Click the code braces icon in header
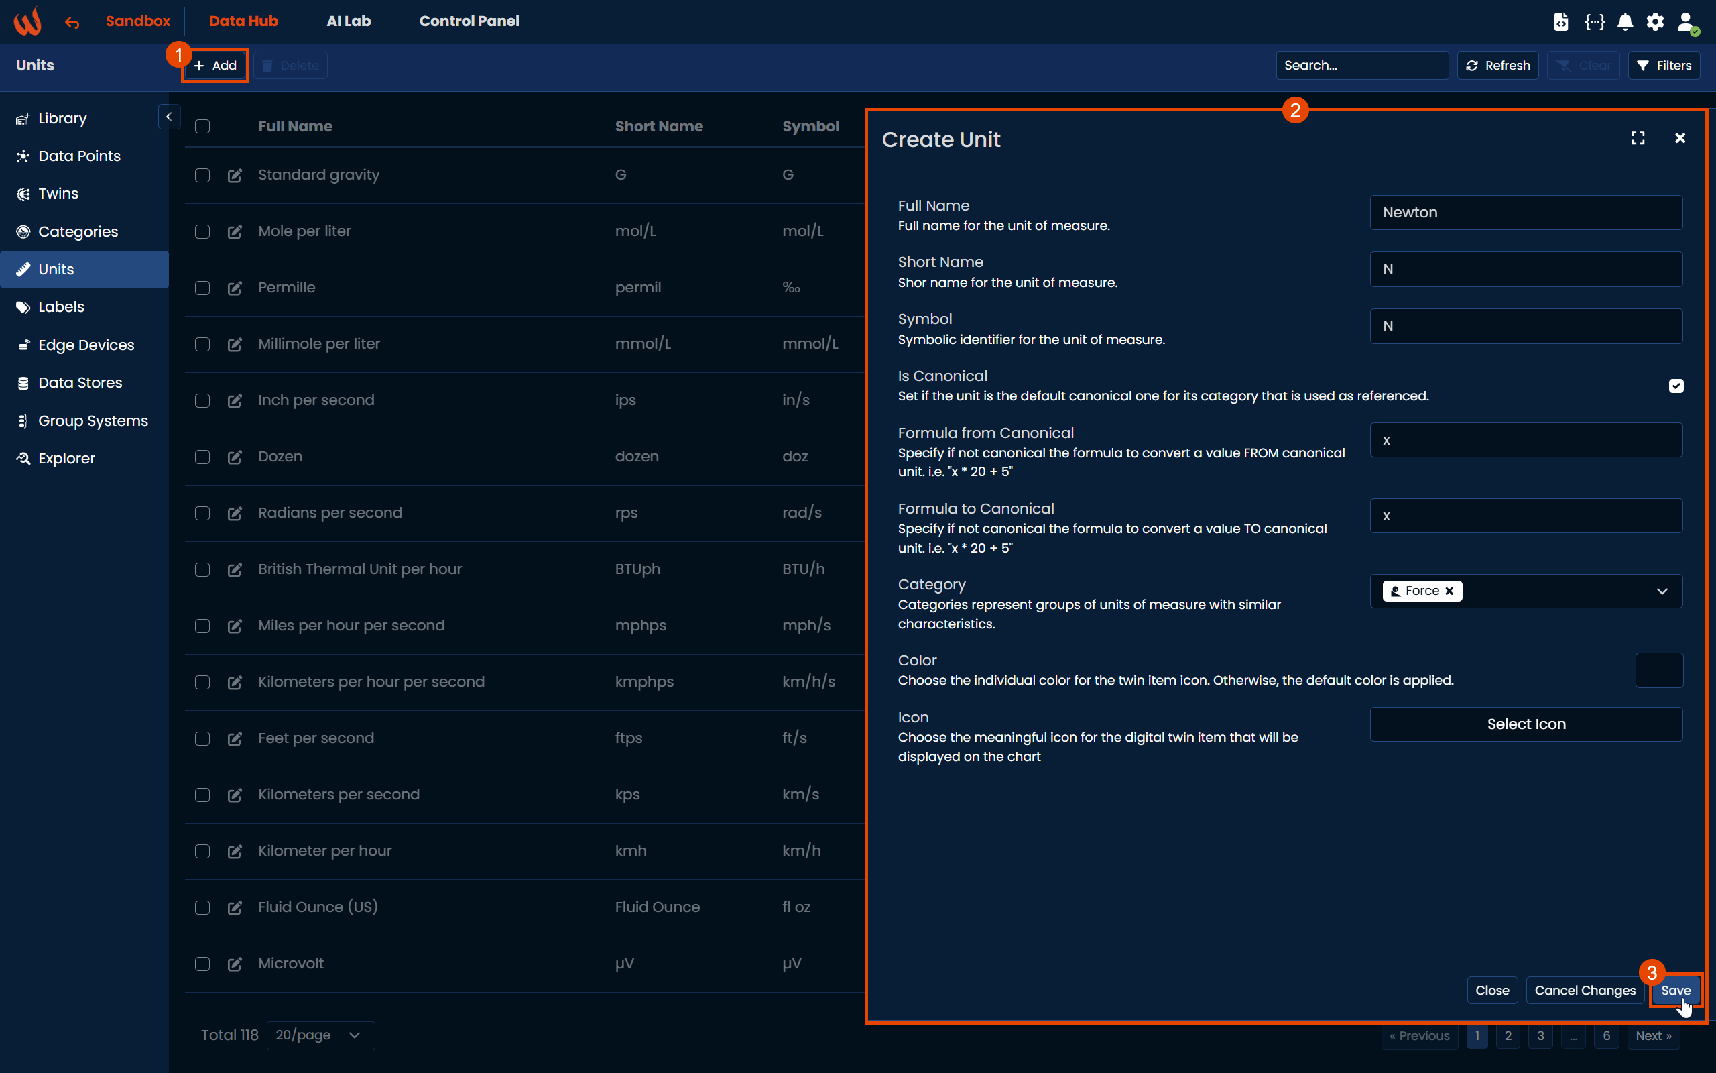Image resolution: width=1716 pixels, height=1073 pixels. click(x=1595, y=22)
